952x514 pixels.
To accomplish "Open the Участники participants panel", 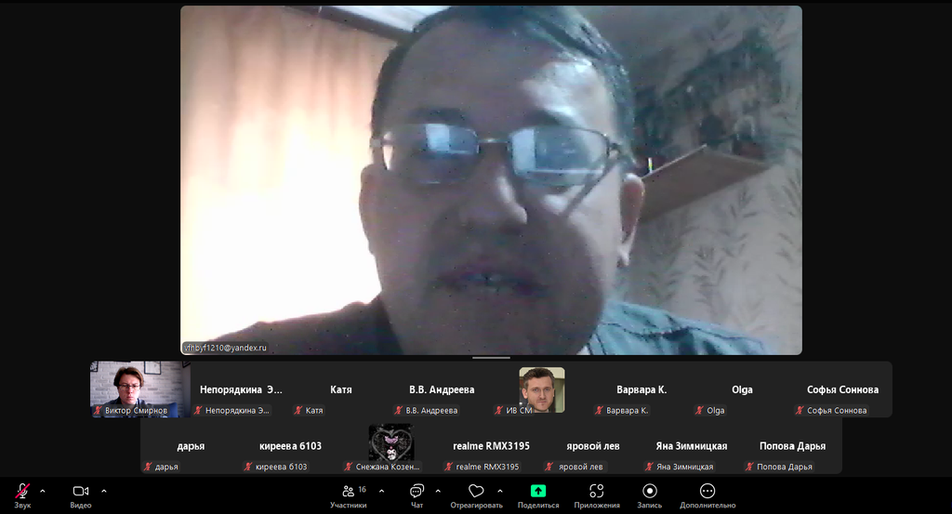I will point(348,494).
